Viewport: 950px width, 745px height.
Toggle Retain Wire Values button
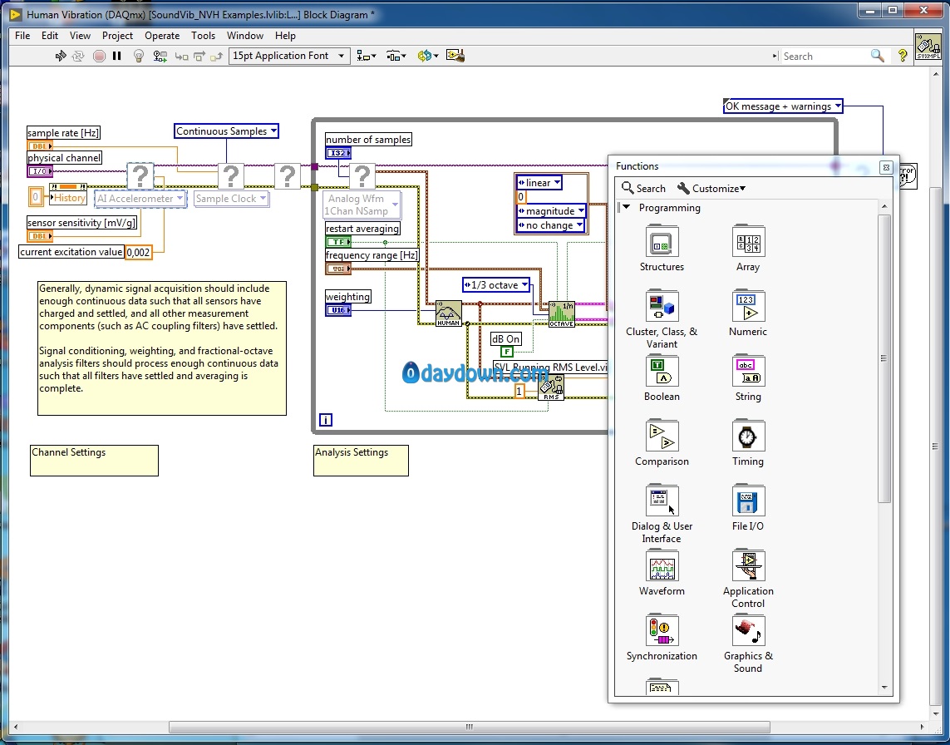click(160, 56)
